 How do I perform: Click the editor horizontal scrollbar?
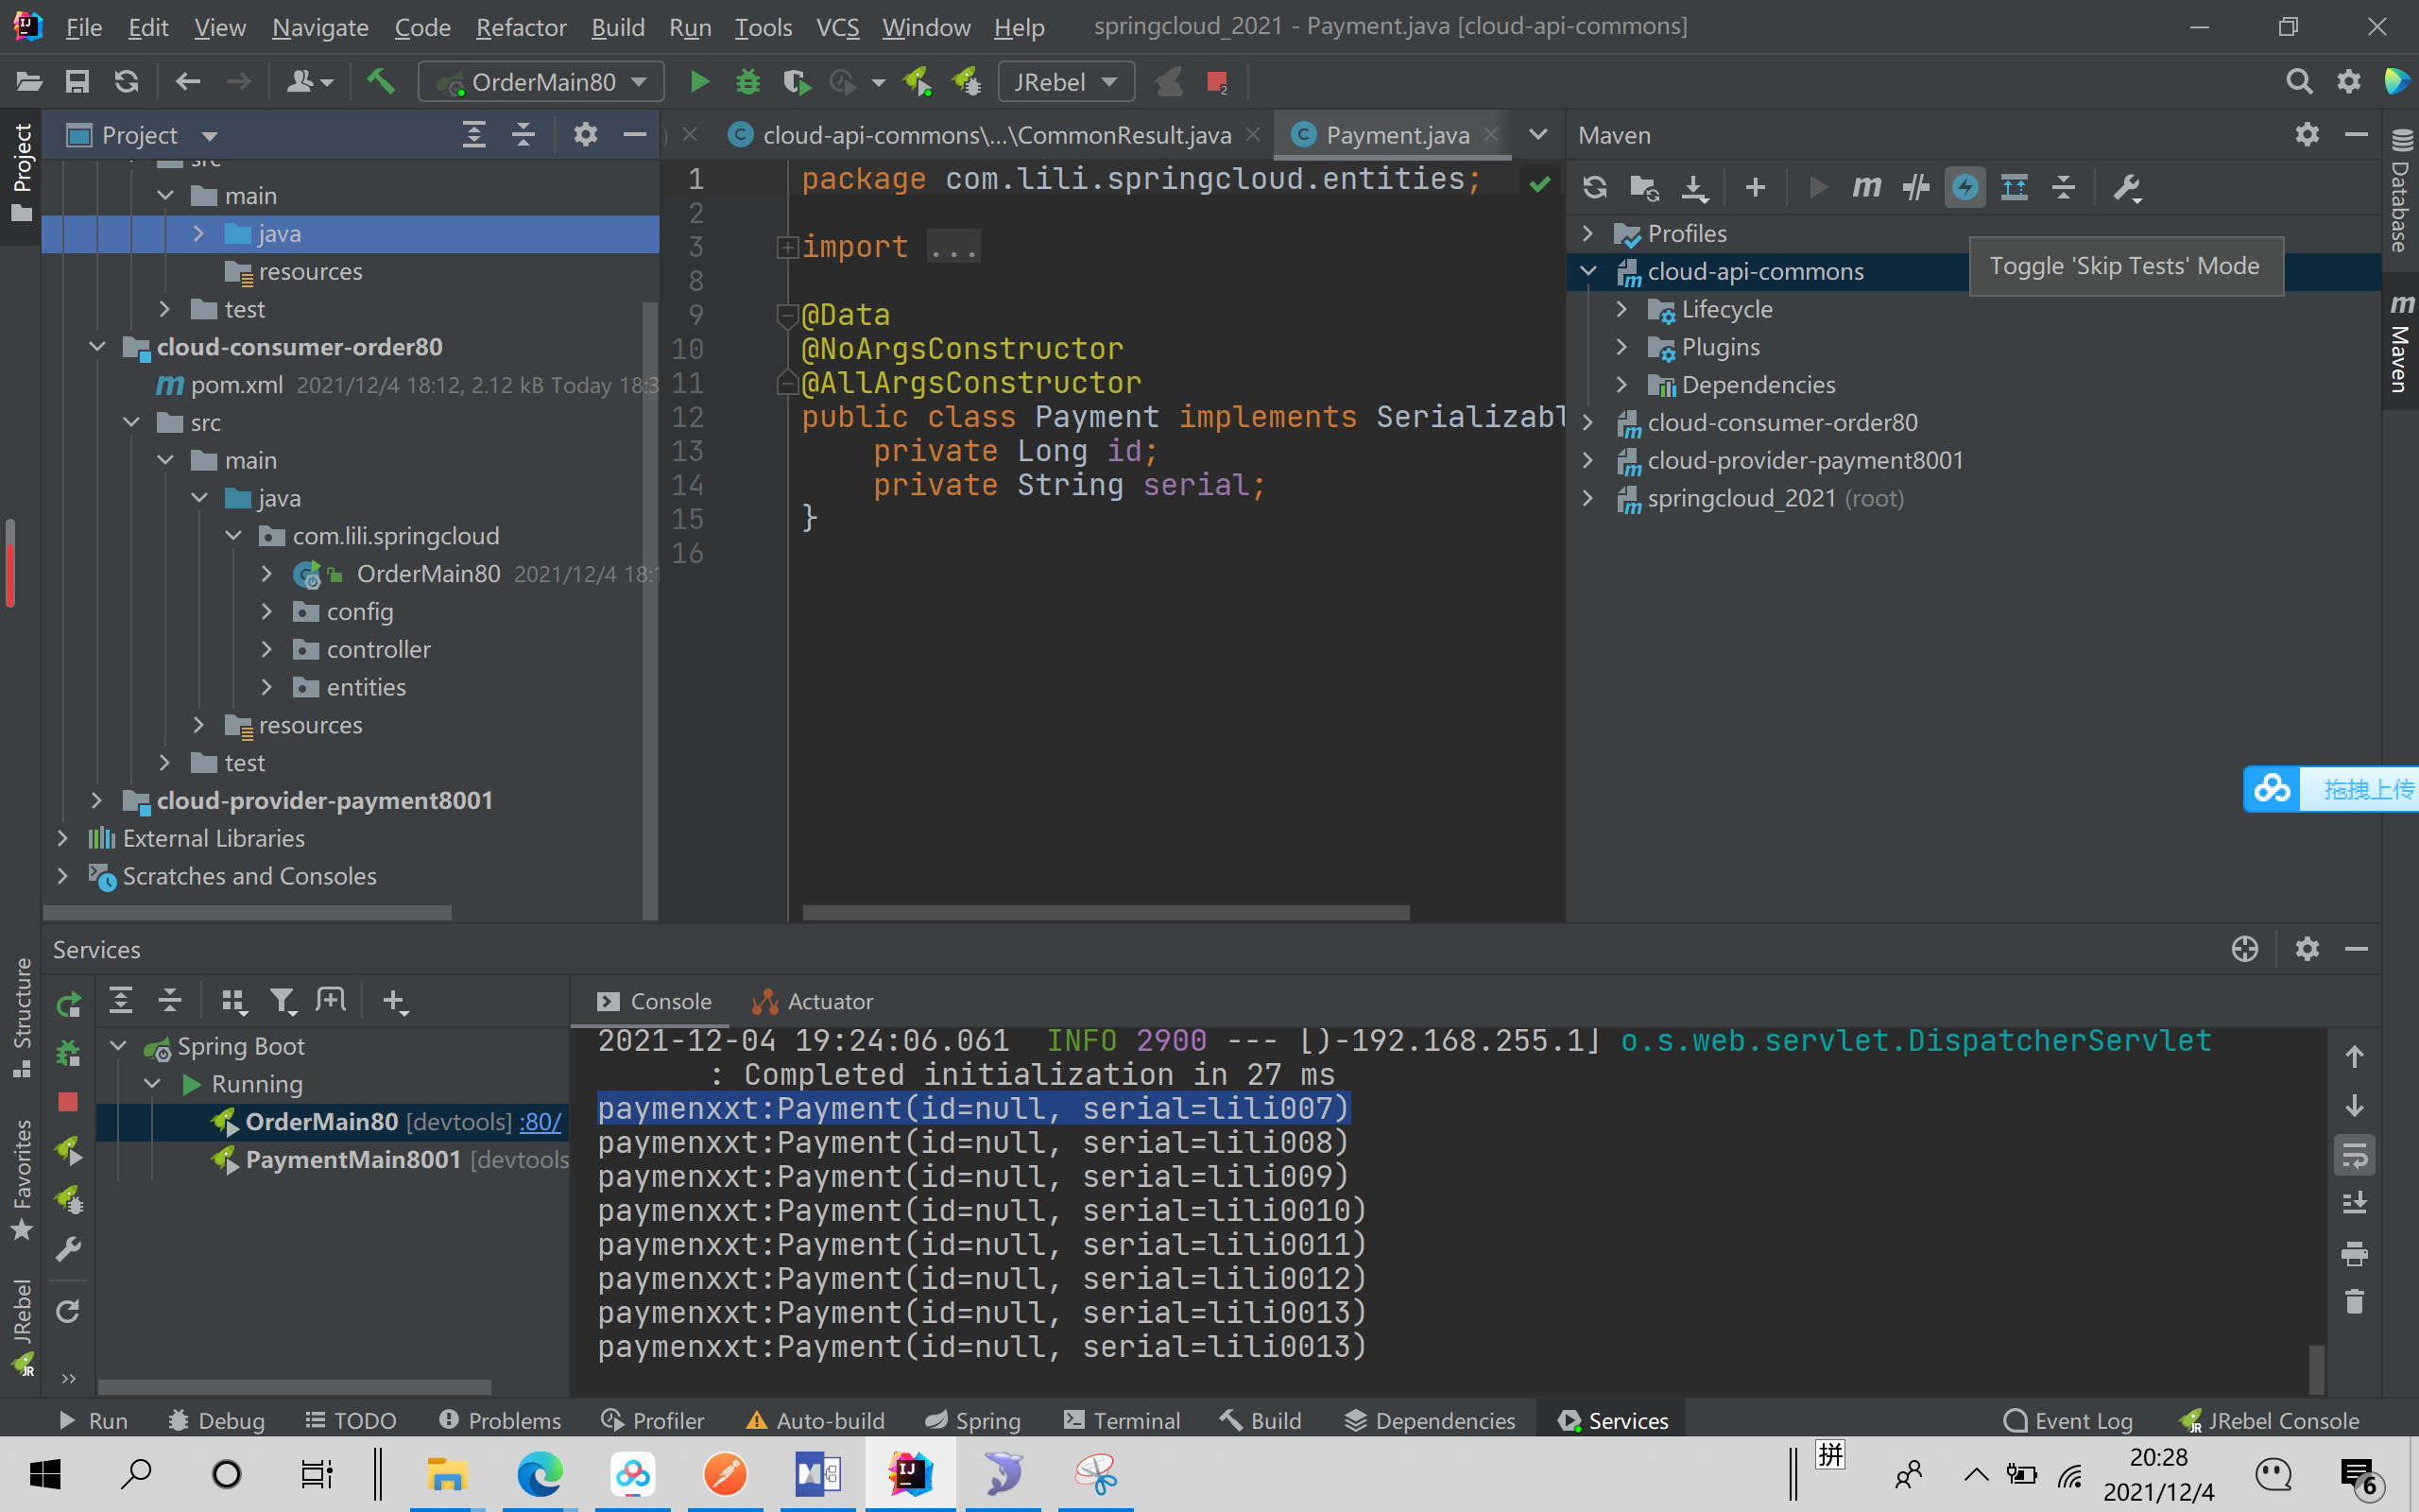[1105, 912]
